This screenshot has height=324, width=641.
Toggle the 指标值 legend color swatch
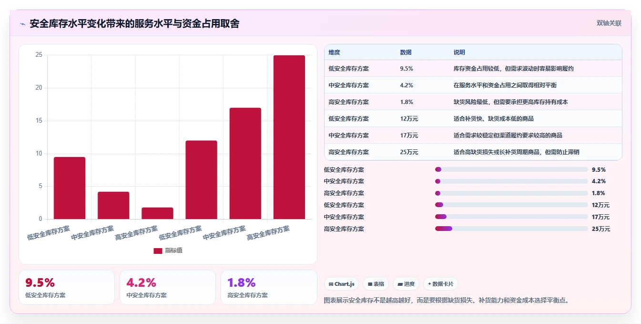click(x=158, y=251)
